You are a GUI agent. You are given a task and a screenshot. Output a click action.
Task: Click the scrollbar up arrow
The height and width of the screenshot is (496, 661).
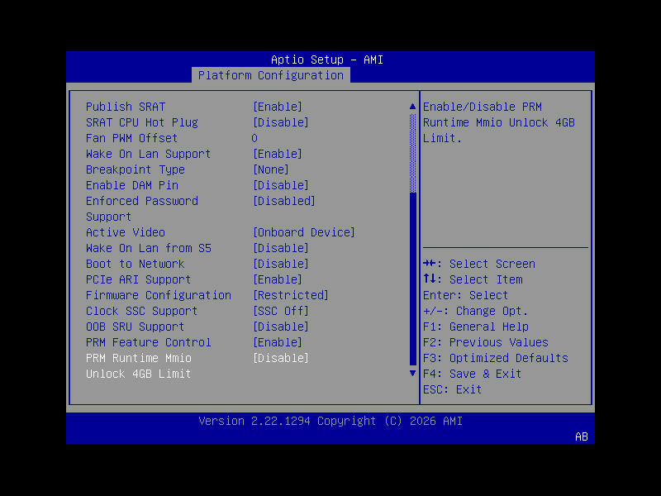pos(412,107)
